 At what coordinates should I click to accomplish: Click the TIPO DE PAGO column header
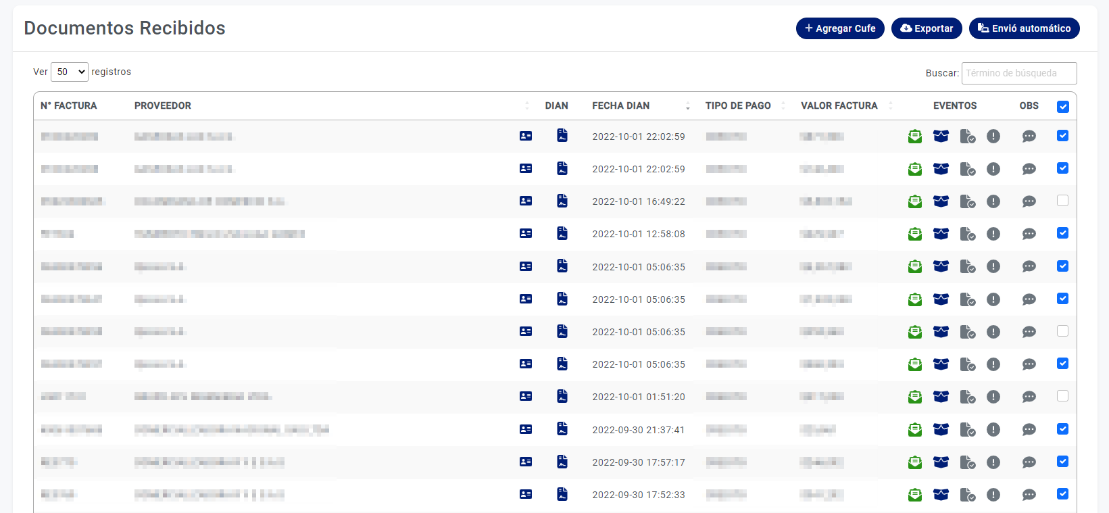[x=737, y=106]
